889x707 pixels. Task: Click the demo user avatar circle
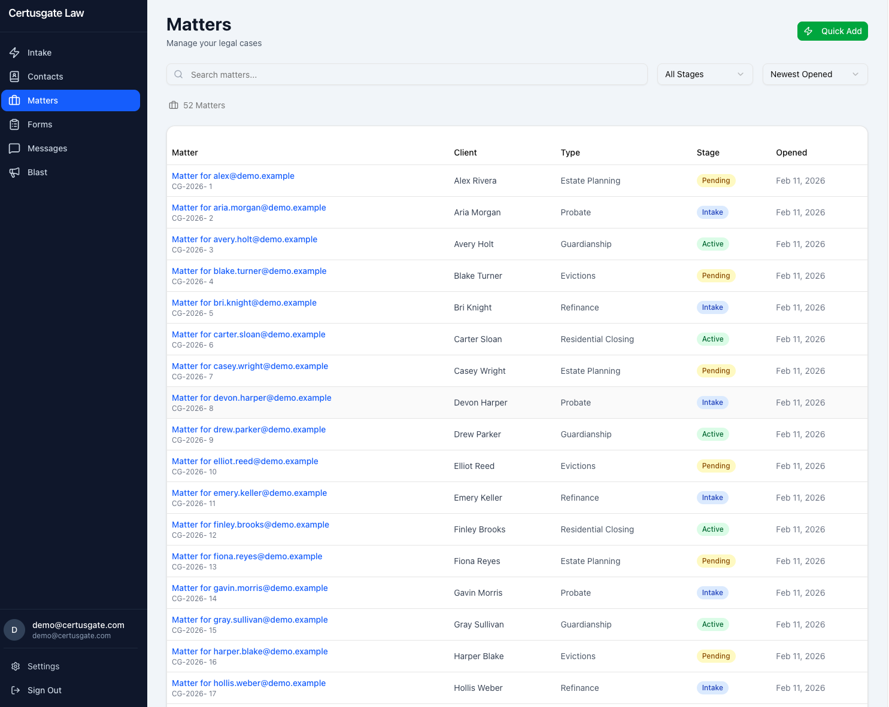14,630
